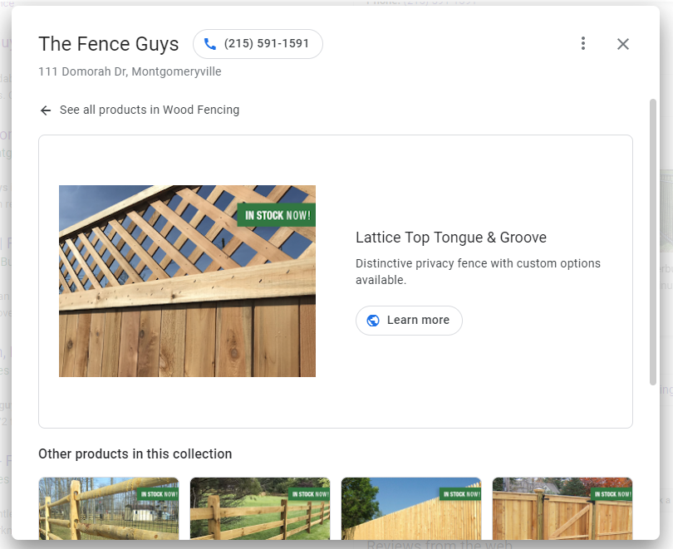Click In Stock badge on first thumbnail
Viewport: 673px width, 549px height.
(x=157, y=494)
